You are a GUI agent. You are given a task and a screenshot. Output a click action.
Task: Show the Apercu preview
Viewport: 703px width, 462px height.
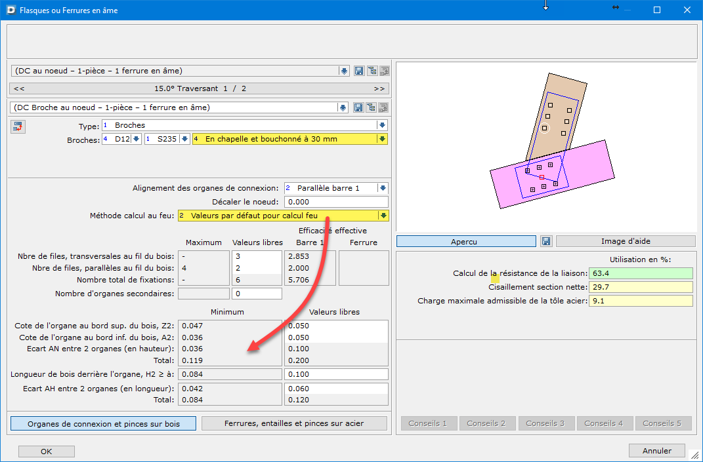(466, 241)
